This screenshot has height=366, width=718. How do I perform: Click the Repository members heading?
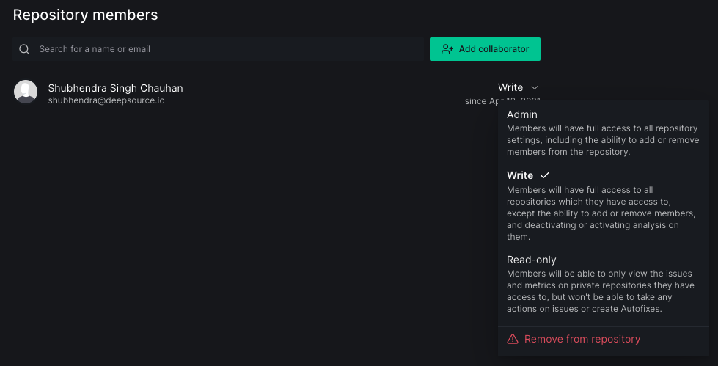pyautogui.click(x=85, y=14)
